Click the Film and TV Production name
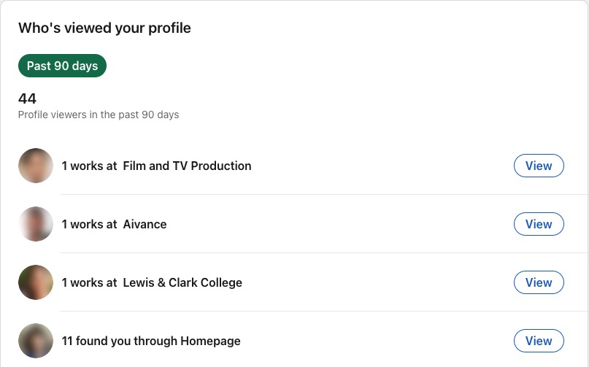Image resolution: width=589 pixels, height=367 pixels. click(187, 166)
